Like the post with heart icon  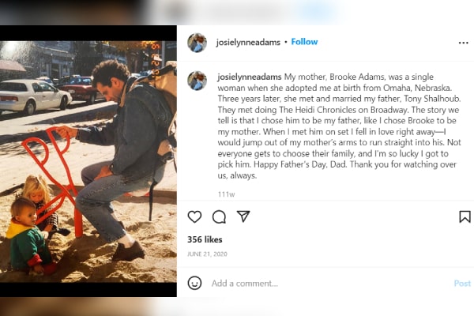194,216
